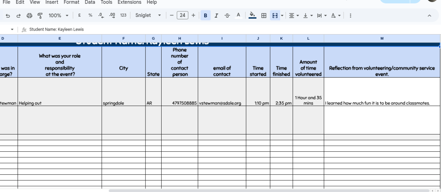The width and height of the screenshot is (441, 192).
Task: Open the cell Borders tool
Action: (x=264, y=16)
